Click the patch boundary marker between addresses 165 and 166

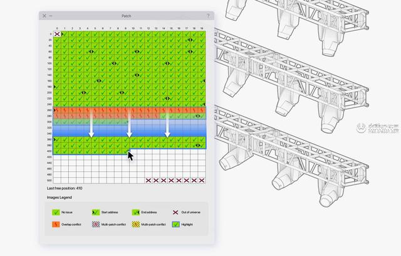tap(99, 81)
